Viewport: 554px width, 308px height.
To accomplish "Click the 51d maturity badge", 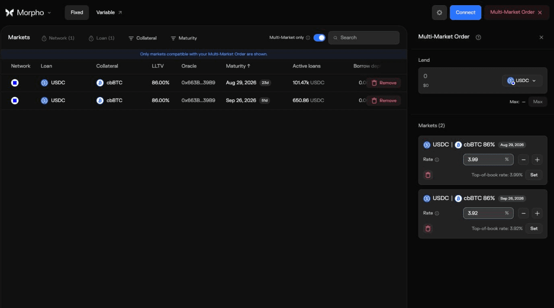I will coord(265,100).
